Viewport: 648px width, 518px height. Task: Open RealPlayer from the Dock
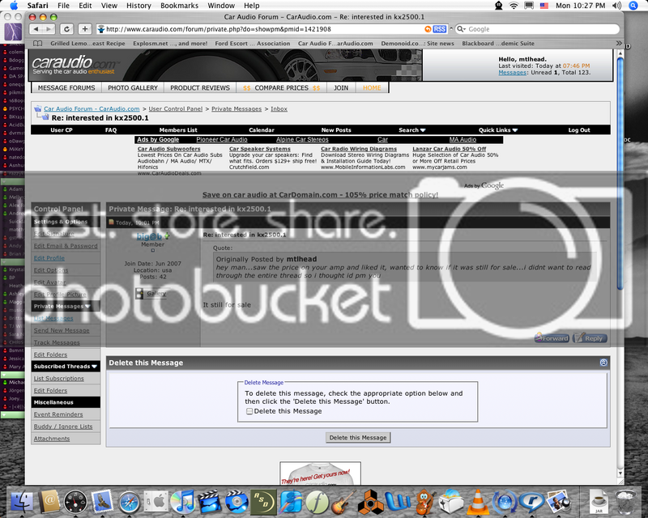pos(531,502)
